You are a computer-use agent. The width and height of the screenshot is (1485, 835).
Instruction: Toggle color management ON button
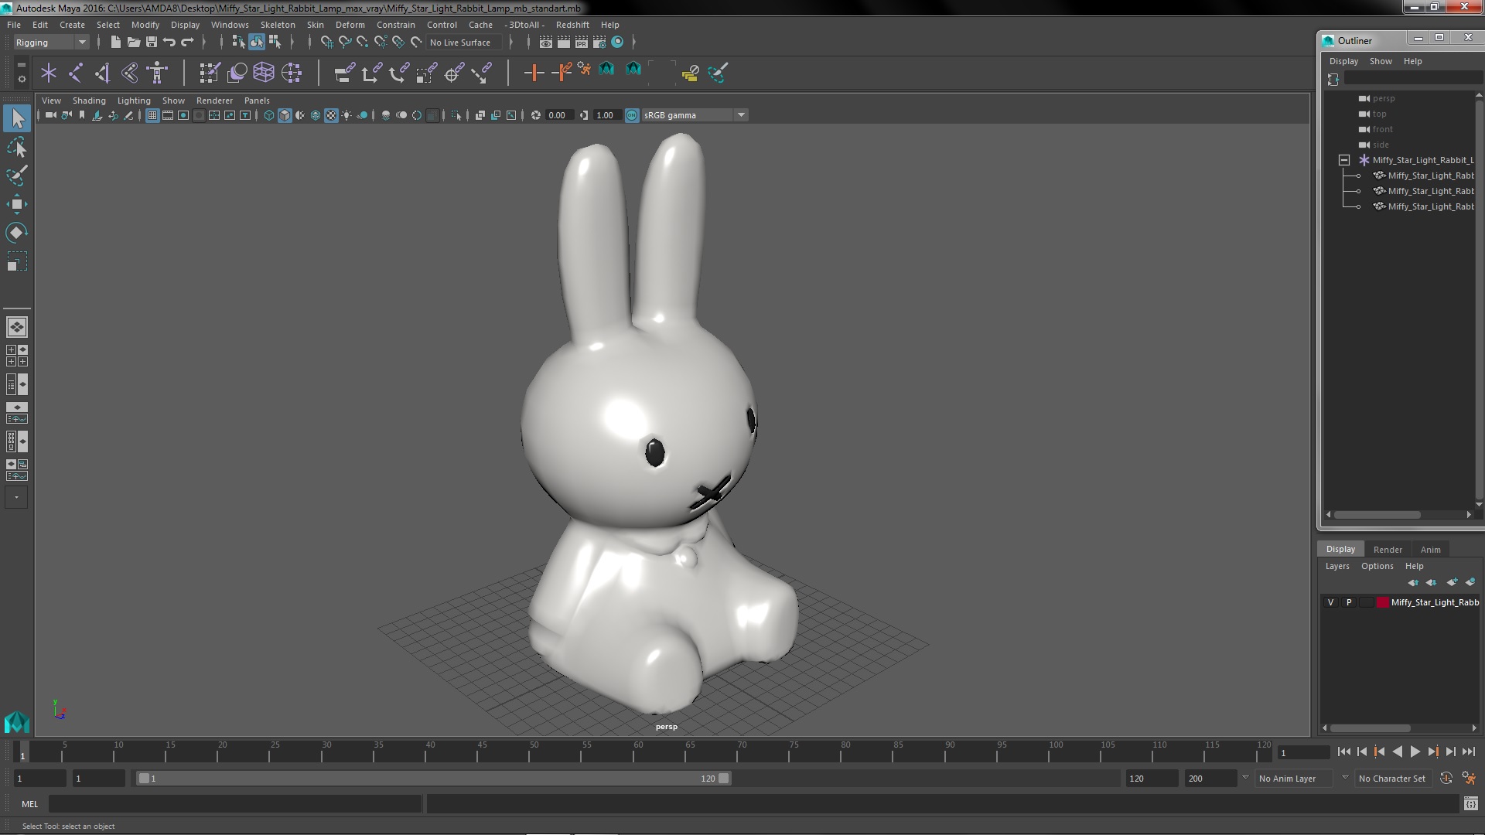(632, 115)
